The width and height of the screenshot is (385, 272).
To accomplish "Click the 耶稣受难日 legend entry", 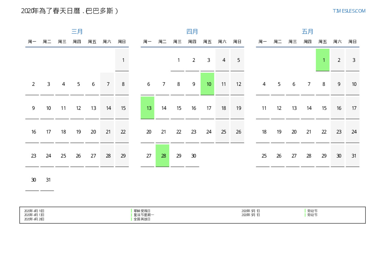I will click(142, 211).
